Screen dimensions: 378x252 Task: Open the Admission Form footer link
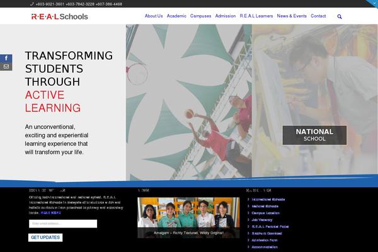[264, 240]
